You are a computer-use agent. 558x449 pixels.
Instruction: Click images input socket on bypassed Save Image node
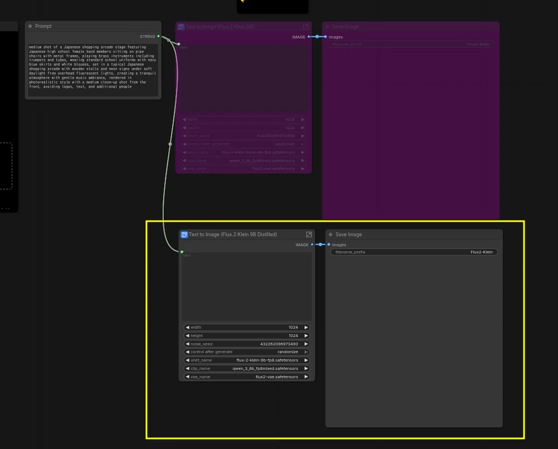(326, 37)
